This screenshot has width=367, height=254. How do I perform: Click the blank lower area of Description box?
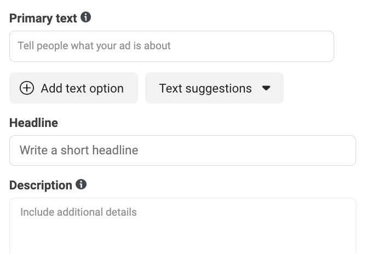(182, 241)
